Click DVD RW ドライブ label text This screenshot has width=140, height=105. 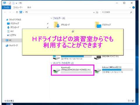click(x=110, y=56)
